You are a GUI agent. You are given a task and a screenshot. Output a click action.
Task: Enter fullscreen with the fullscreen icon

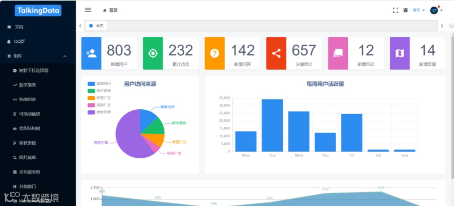coord(396,10)
